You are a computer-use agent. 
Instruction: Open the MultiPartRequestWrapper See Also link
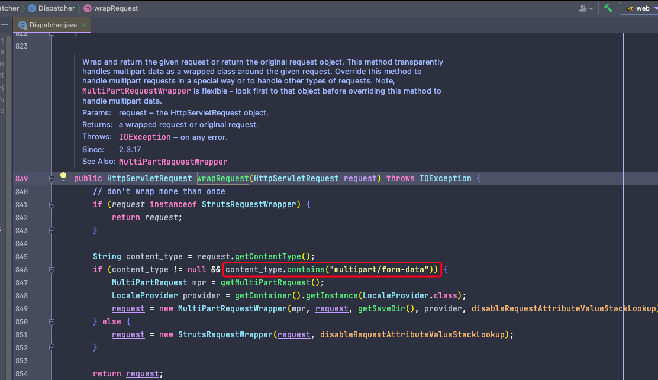[x=173, y=162]
